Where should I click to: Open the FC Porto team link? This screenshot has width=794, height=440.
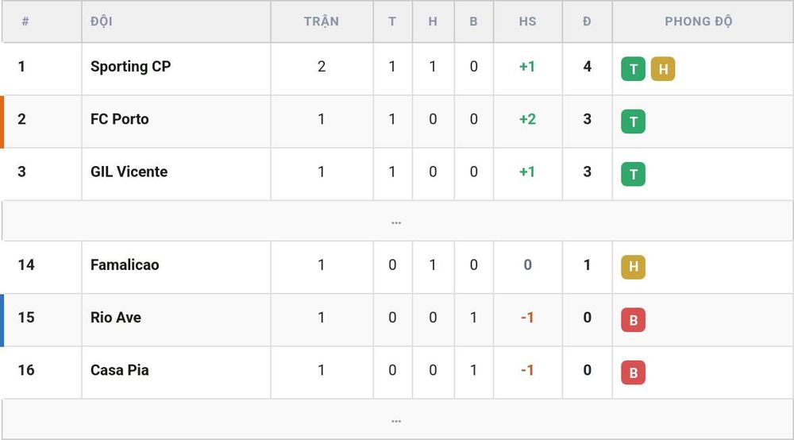120,119
